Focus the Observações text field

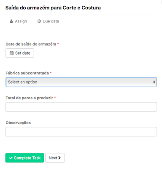tap(81, 131)
